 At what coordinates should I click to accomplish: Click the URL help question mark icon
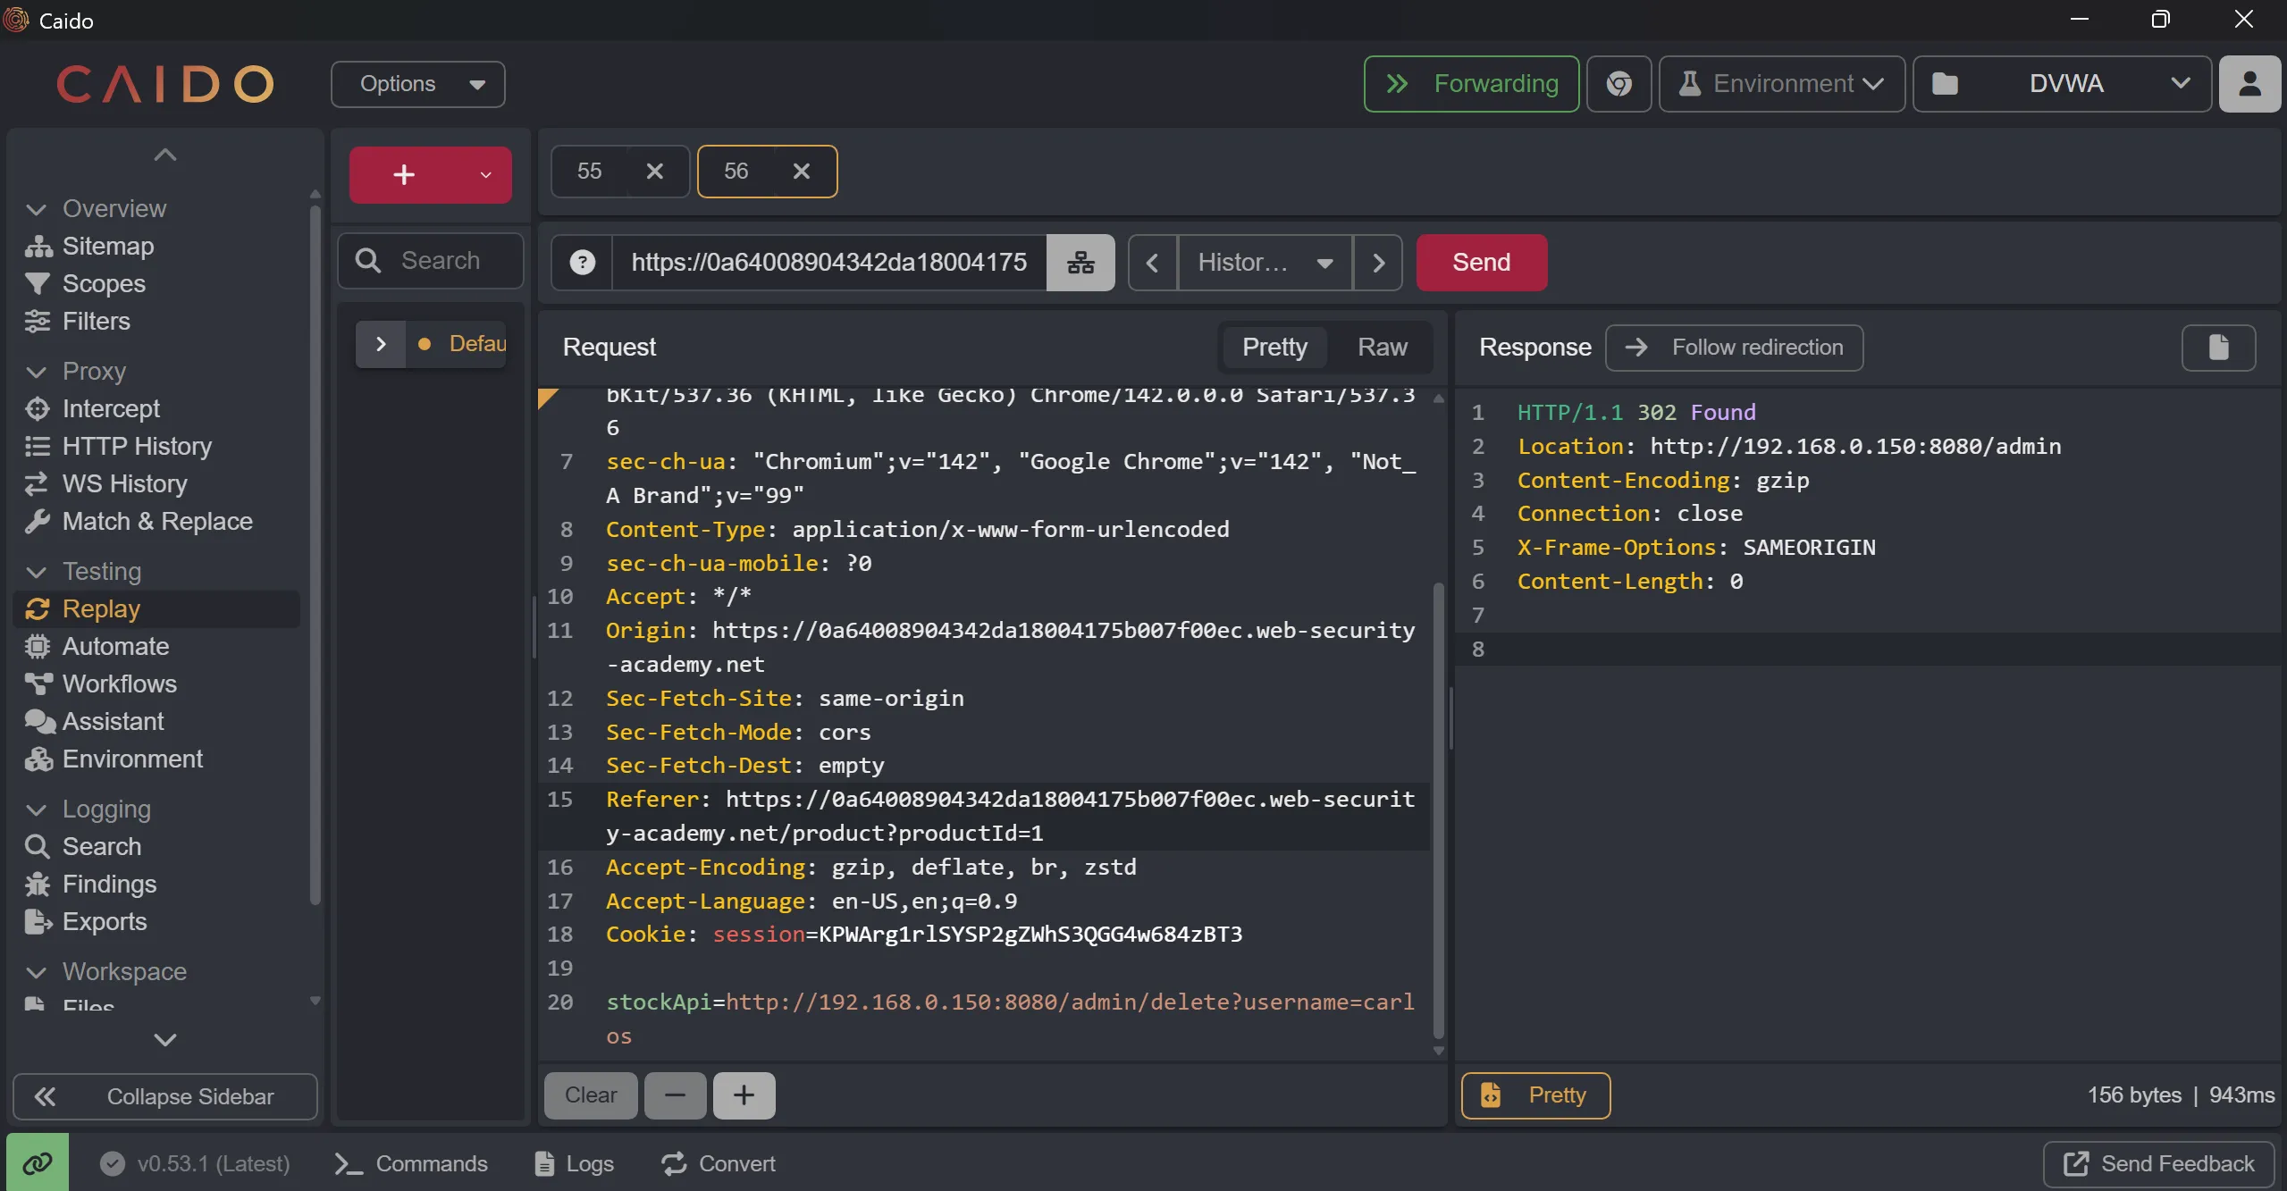tap(583, 263)
